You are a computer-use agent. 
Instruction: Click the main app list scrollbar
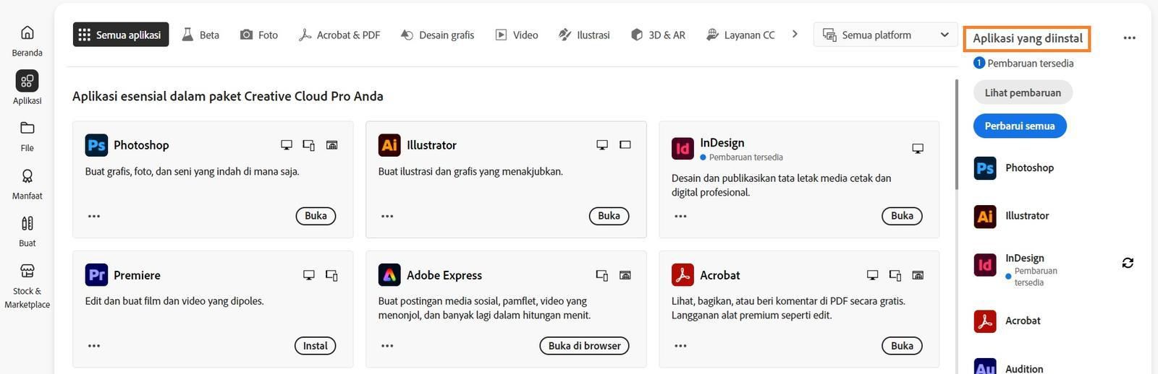[957, 134]
